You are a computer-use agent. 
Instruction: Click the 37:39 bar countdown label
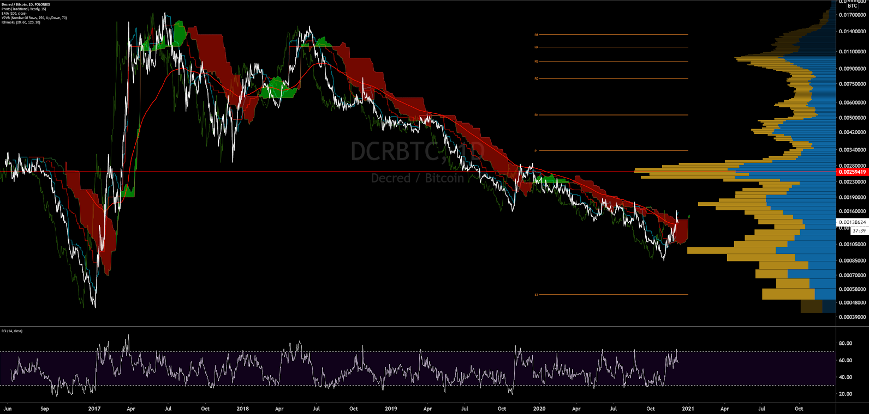(859, 230)
